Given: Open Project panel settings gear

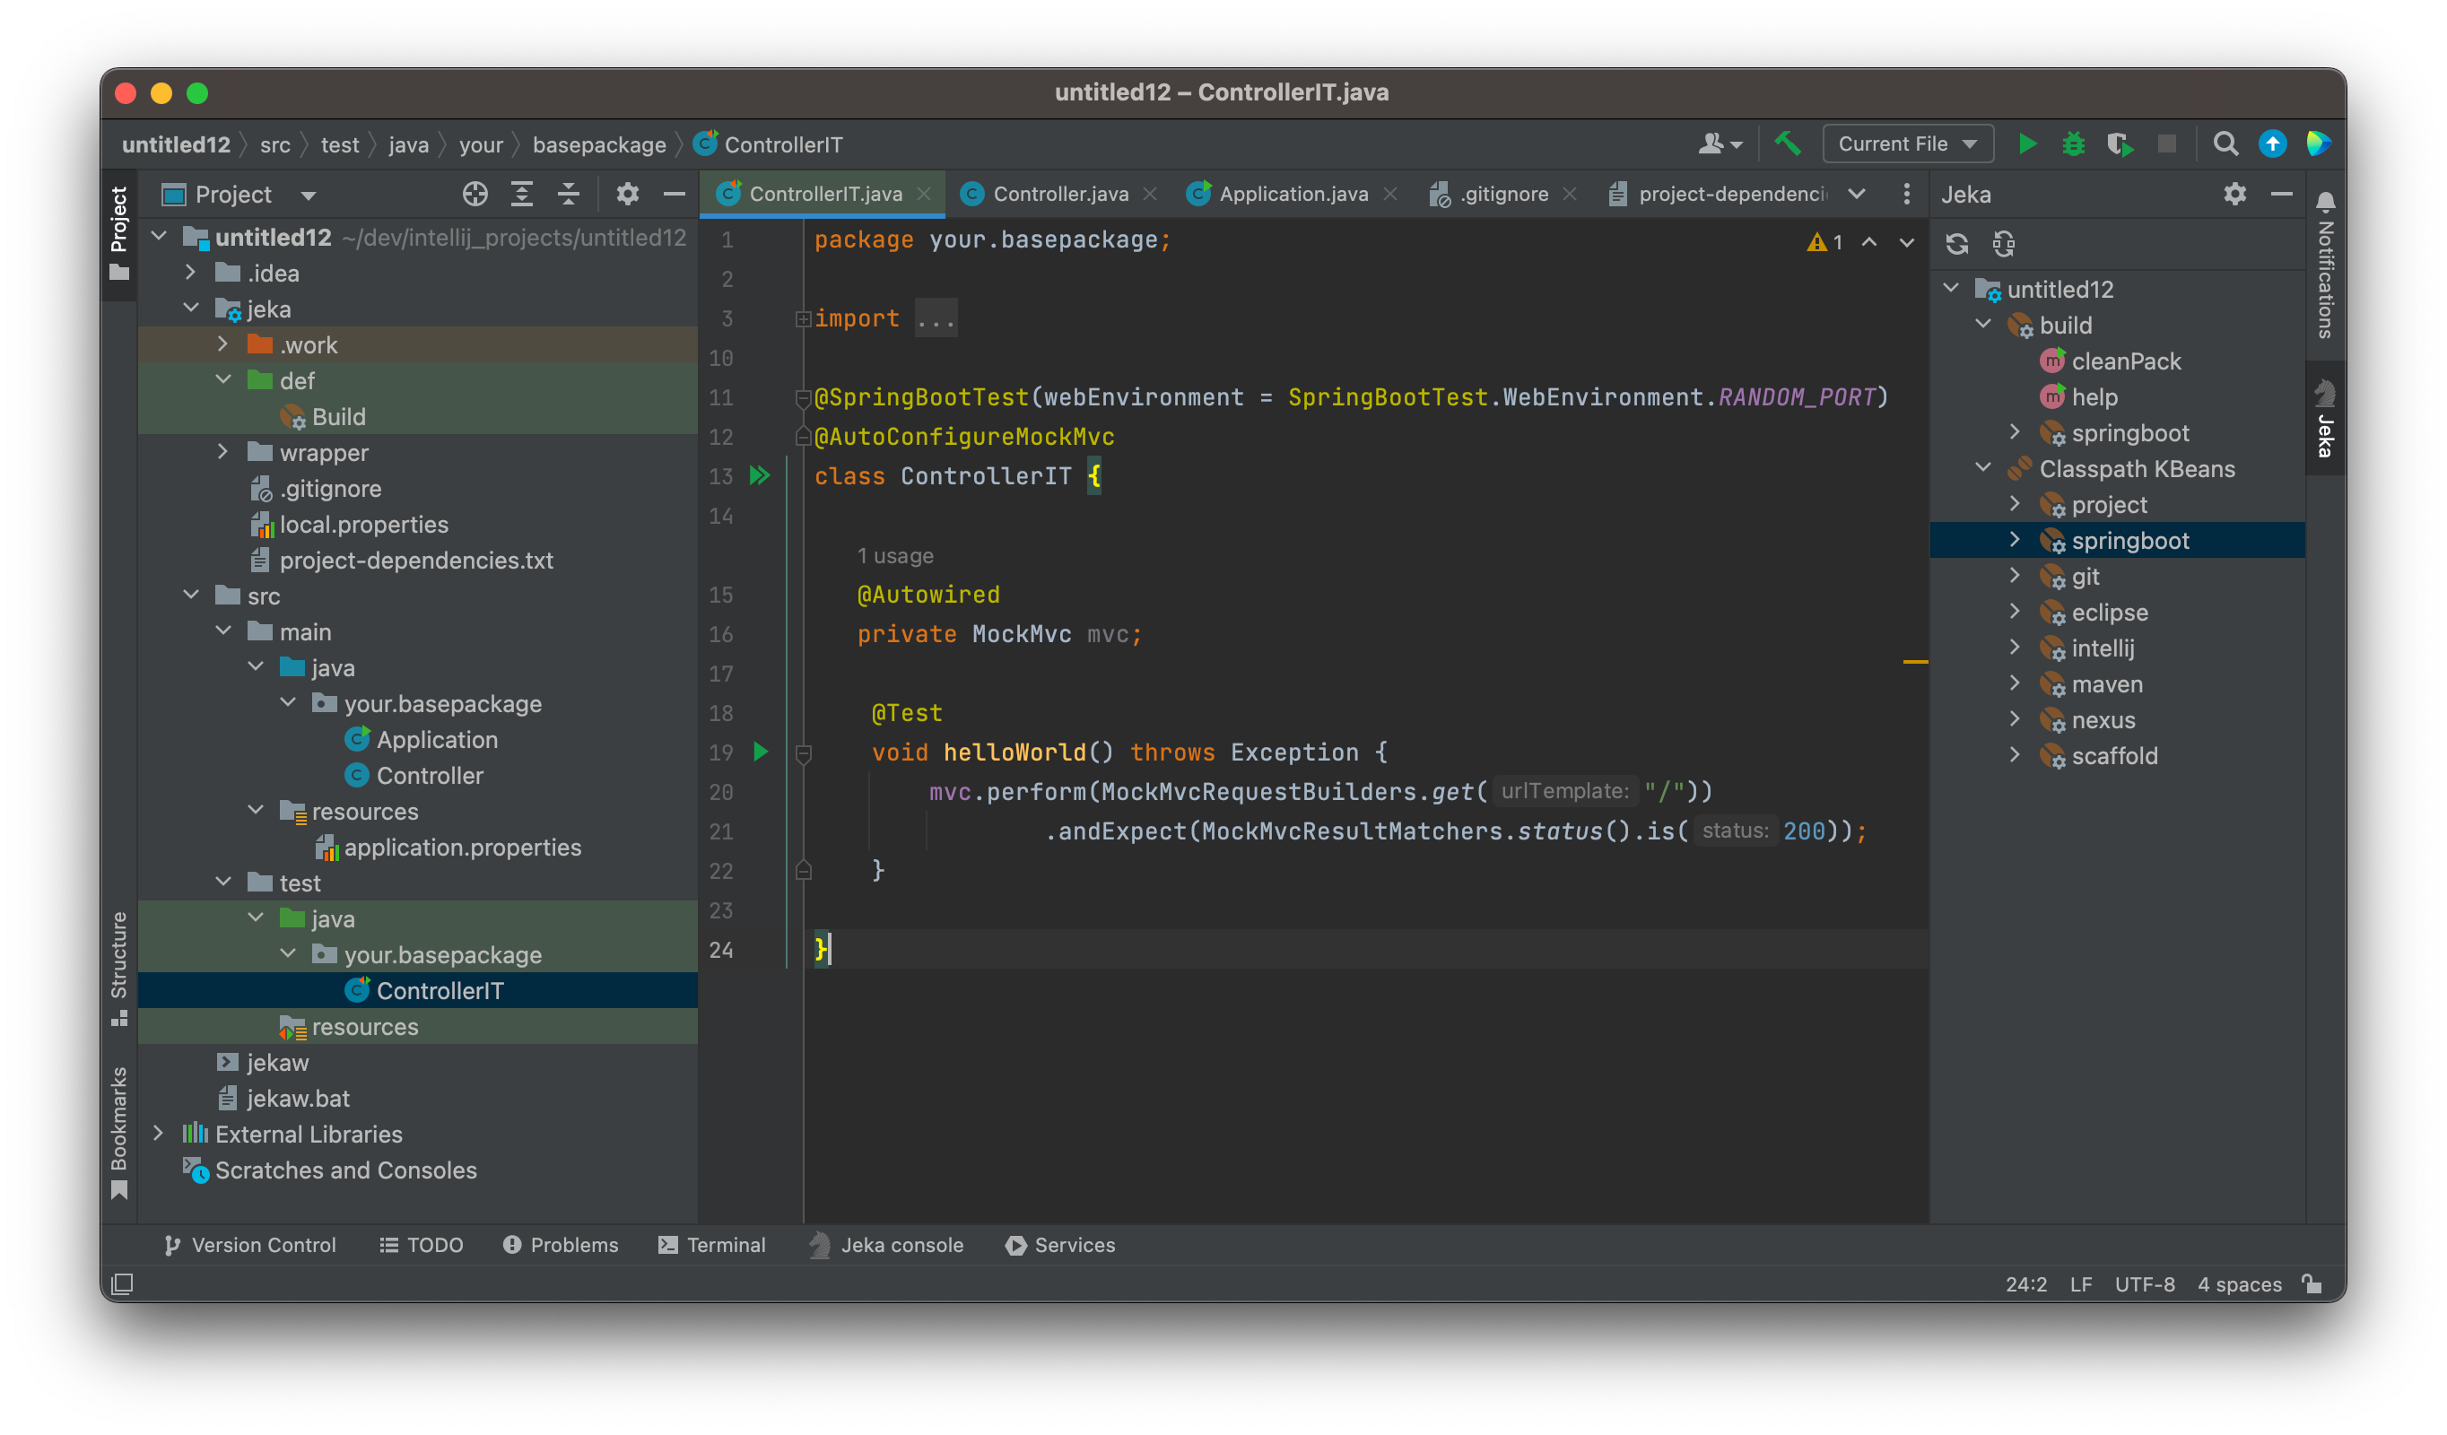Looking at the screenshot, I should (627, 195).
